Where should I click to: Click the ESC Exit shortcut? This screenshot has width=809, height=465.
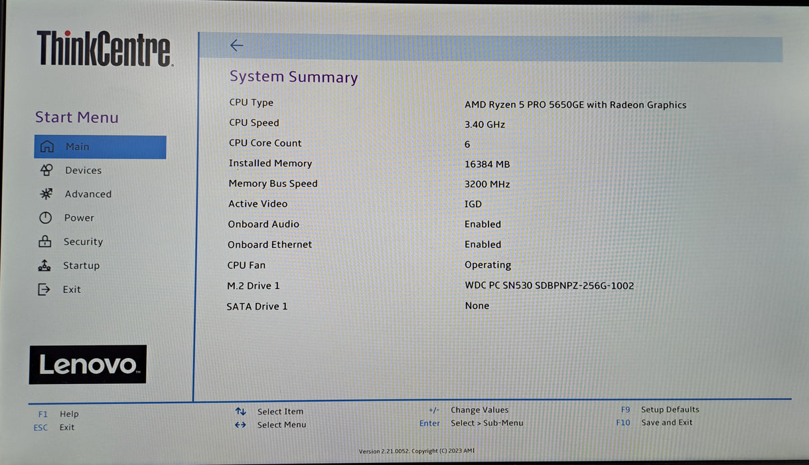[x=54, y=427]
